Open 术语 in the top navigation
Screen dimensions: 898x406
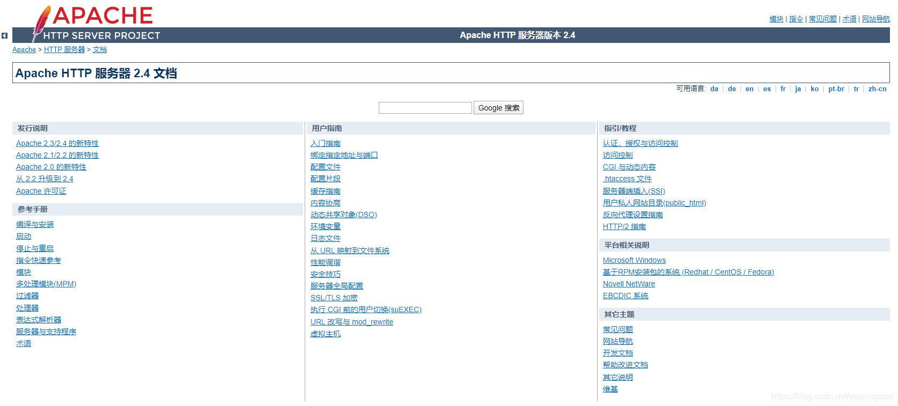[849, 19]
